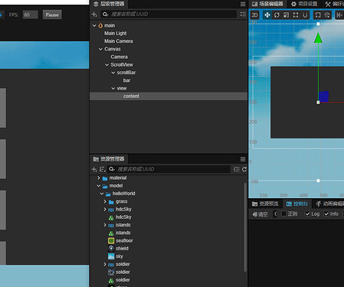Image resolution: width=344 pixels, height=287 pixels.
Task: Activate the snap magnet tool
Action: click(305, 15)
